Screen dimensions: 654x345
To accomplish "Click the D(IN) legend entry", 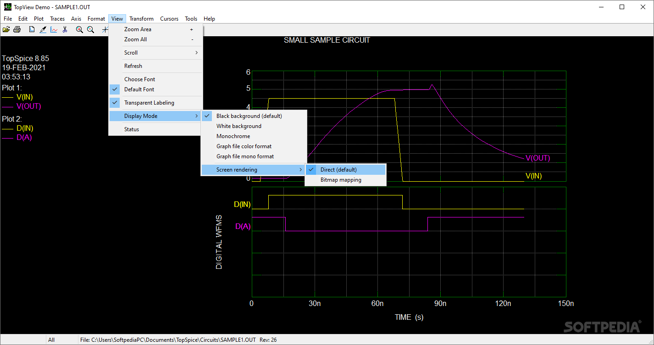I will (x=25, y=128).
